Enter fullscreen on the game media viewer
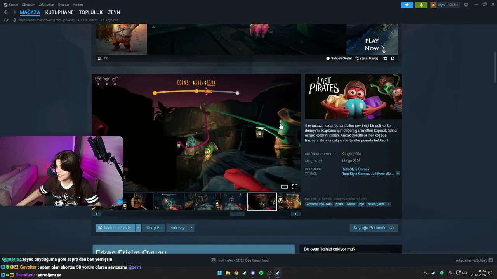Screen dimensions: 497x279 tap(295, 187)
